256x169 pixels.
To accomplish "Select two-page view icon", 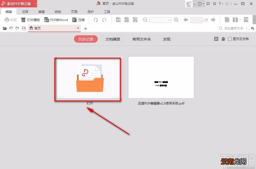I will pos(235,20).
